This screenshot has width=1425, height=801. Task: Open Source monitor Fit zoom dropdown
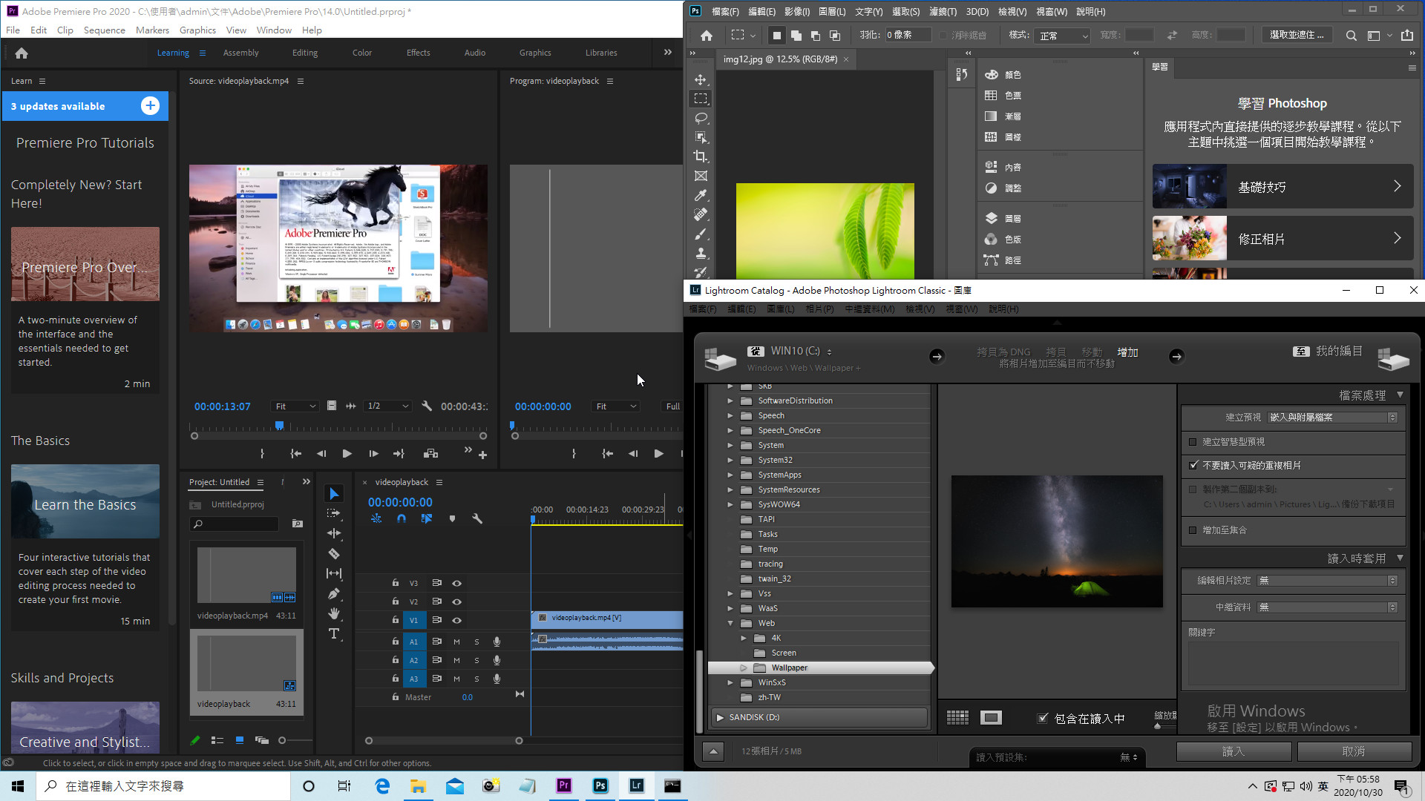[295, 406]
